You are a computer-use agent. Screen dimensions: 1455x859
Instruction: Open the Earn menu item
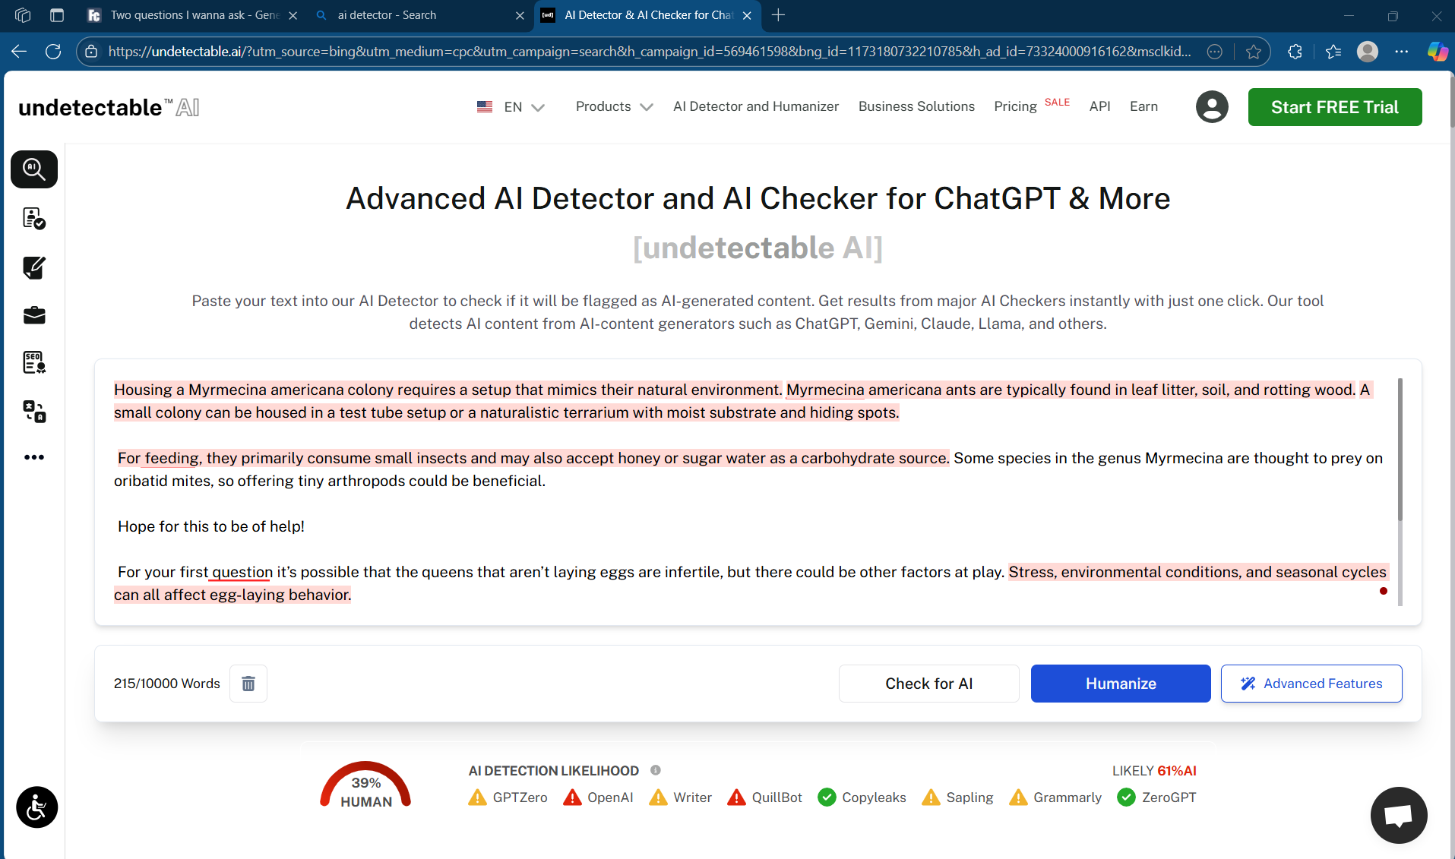[x=1143, y=107]
